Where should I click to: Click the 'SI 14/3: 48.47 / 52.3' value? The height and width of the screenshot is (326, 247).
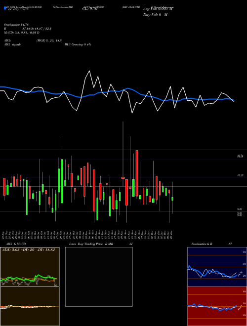pyautogui.click(x=37, y=29)
